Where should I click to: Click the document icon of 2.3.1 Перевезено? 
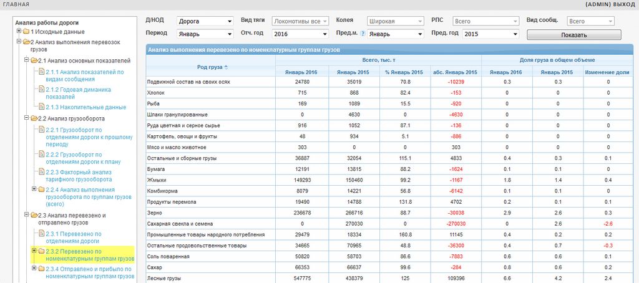pos(42,234)
